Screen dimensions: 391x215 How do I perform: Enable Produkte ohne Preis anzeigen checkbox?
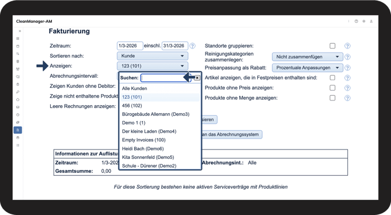(333, 88)
